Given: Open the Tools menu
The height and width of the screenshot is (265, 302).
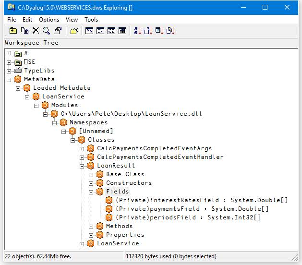Looking at the screenshot, I should coord(91,20).
